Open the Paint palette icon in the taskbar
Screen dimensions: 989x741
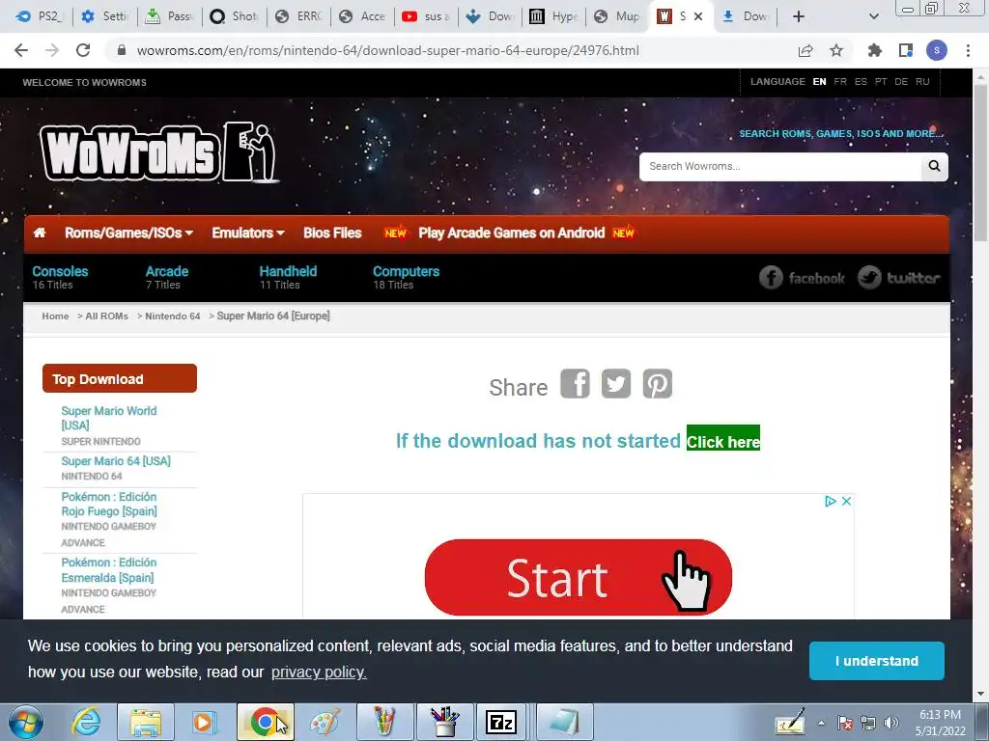coord(325,722)
